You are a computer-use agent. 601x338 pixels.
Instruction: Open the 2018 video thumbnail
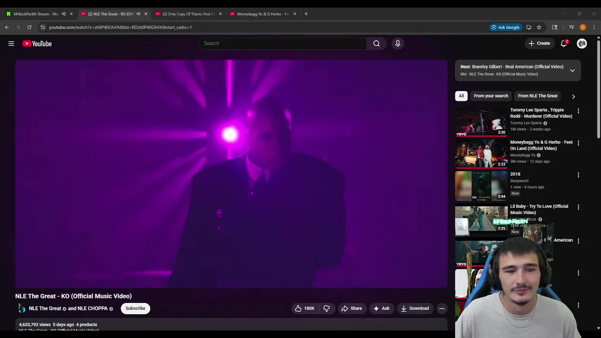click(481, 186)
